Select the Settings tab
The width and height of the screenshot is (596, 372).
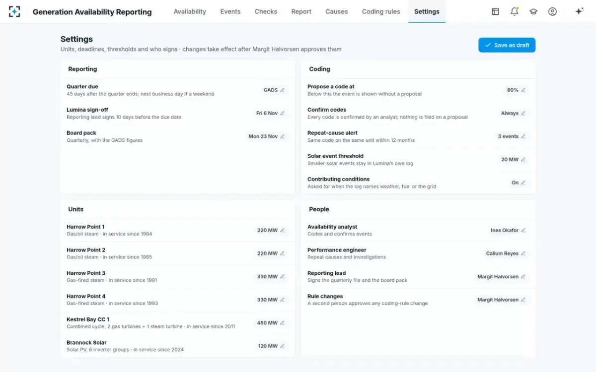[x=427, y=11]
